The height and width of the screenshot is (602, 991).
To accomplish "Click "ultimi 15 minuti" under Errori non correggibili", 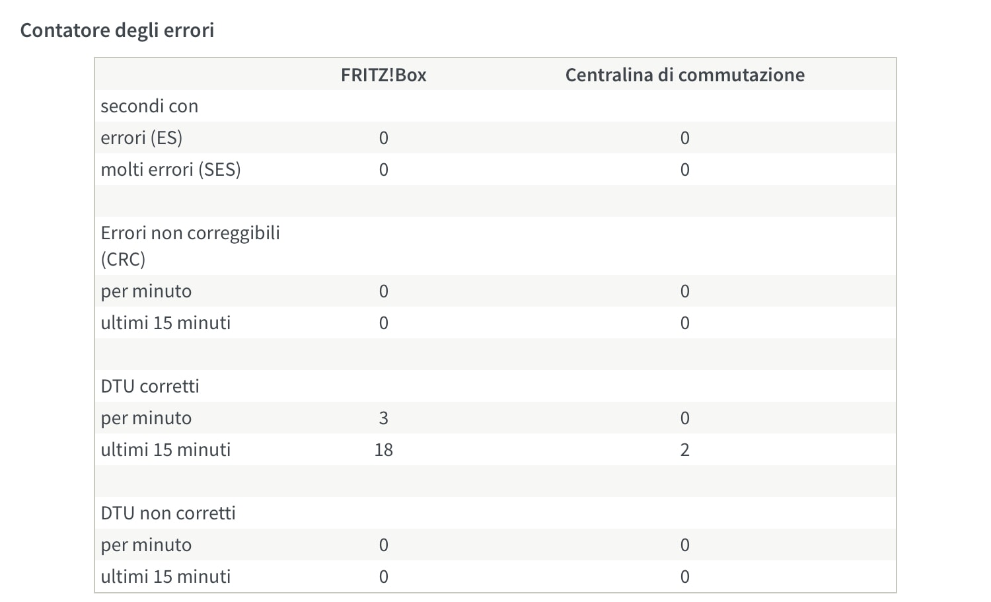I will pos(165,323).
